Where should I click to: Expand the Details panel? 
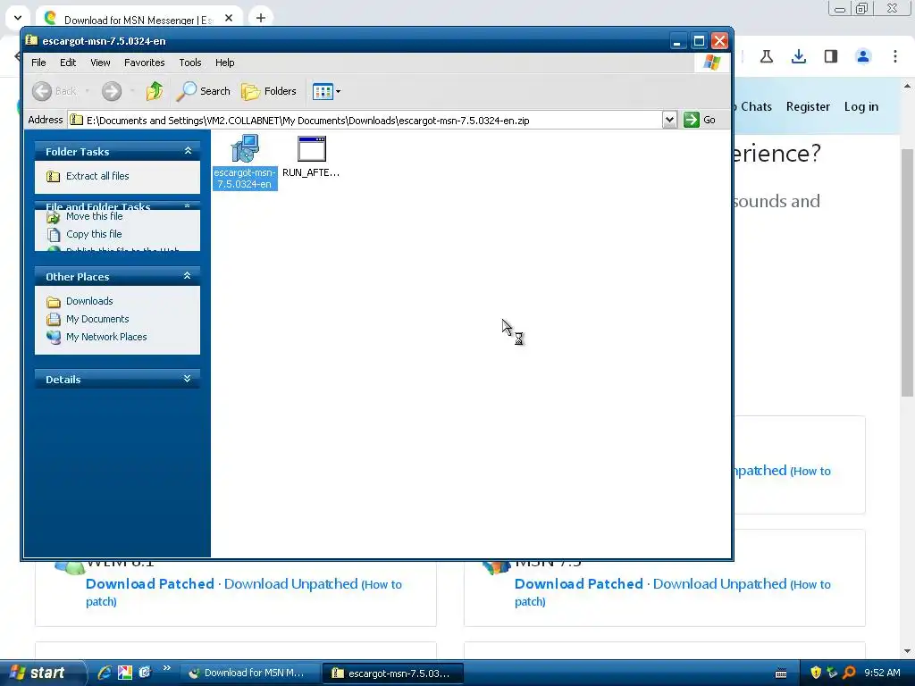coord(188,379)
